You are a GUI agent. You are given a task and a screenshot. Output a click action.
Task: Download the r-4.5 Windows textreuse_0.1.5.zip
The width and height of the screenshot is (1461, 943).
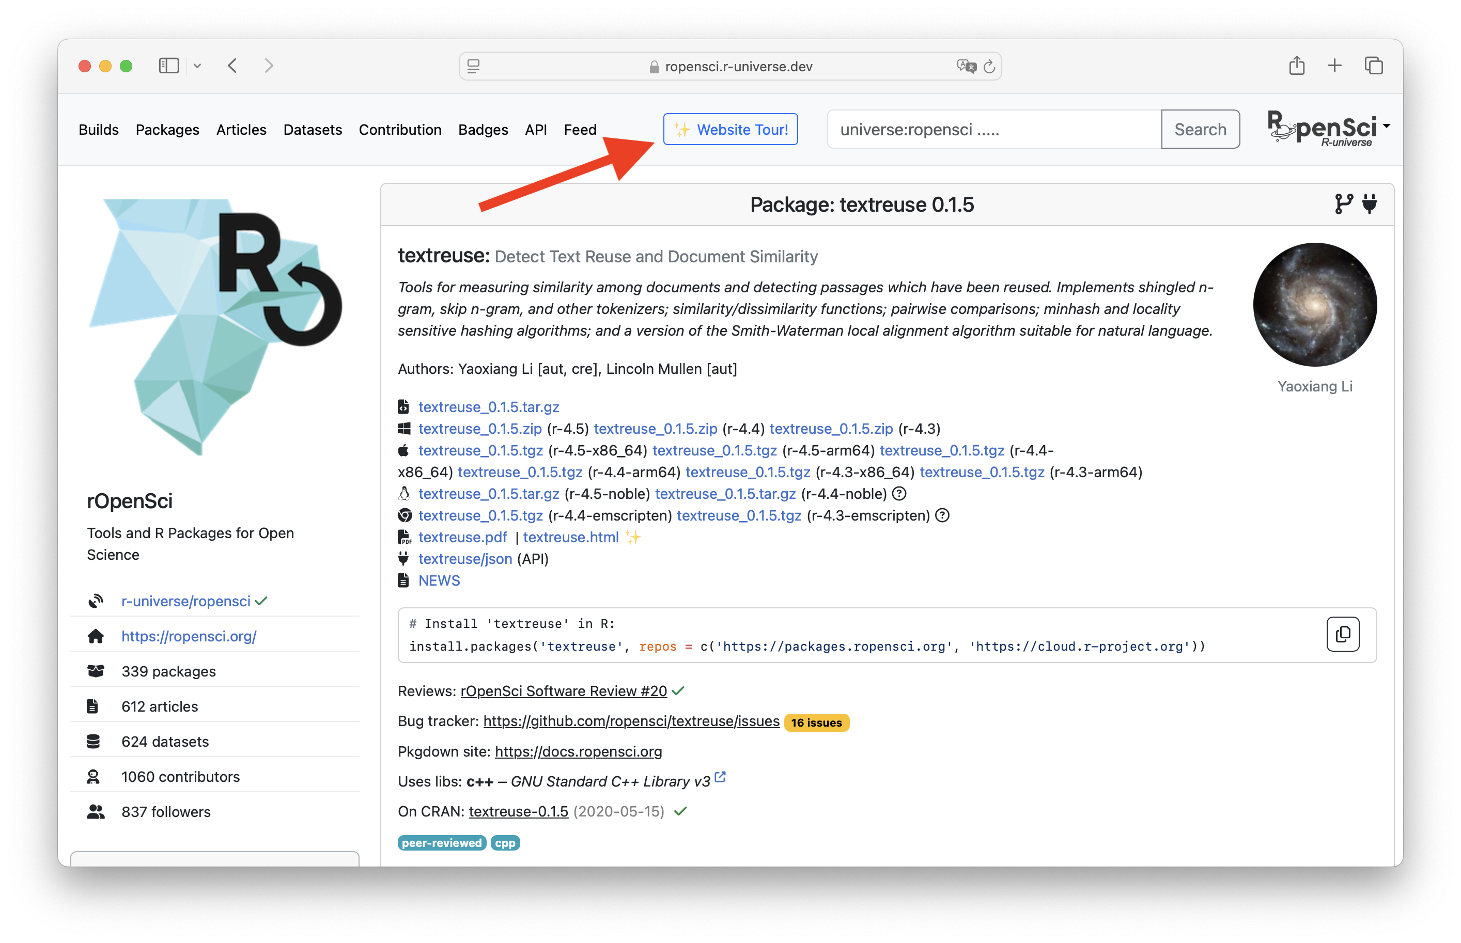479,429
